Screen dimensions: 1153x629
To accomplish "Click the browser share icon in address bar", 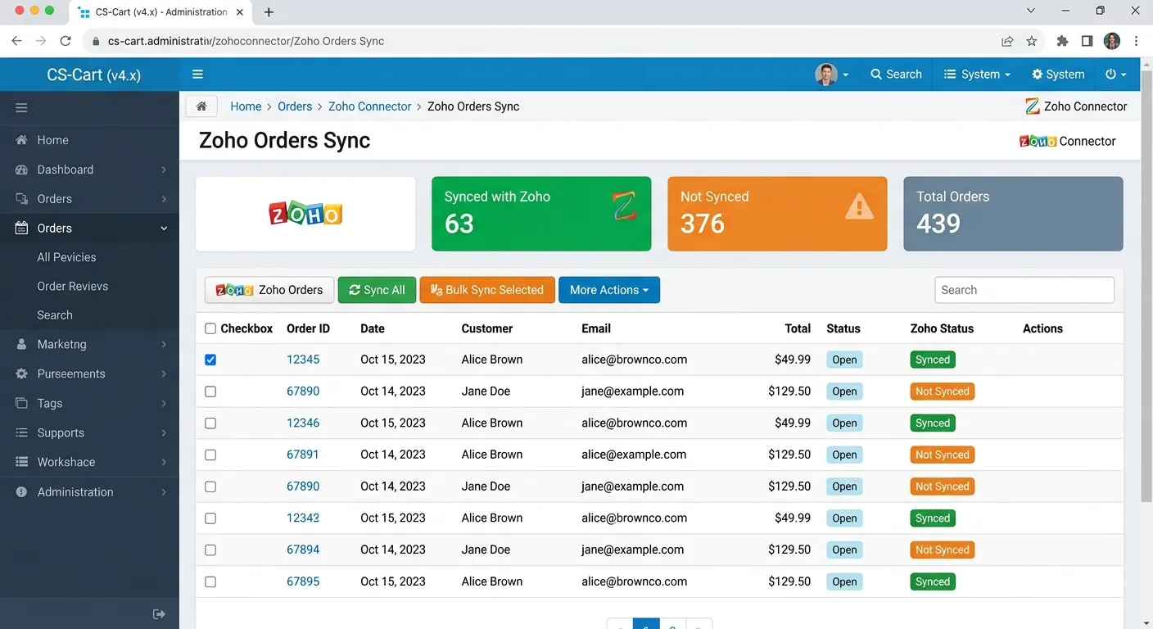I will tap(1007, 41).
